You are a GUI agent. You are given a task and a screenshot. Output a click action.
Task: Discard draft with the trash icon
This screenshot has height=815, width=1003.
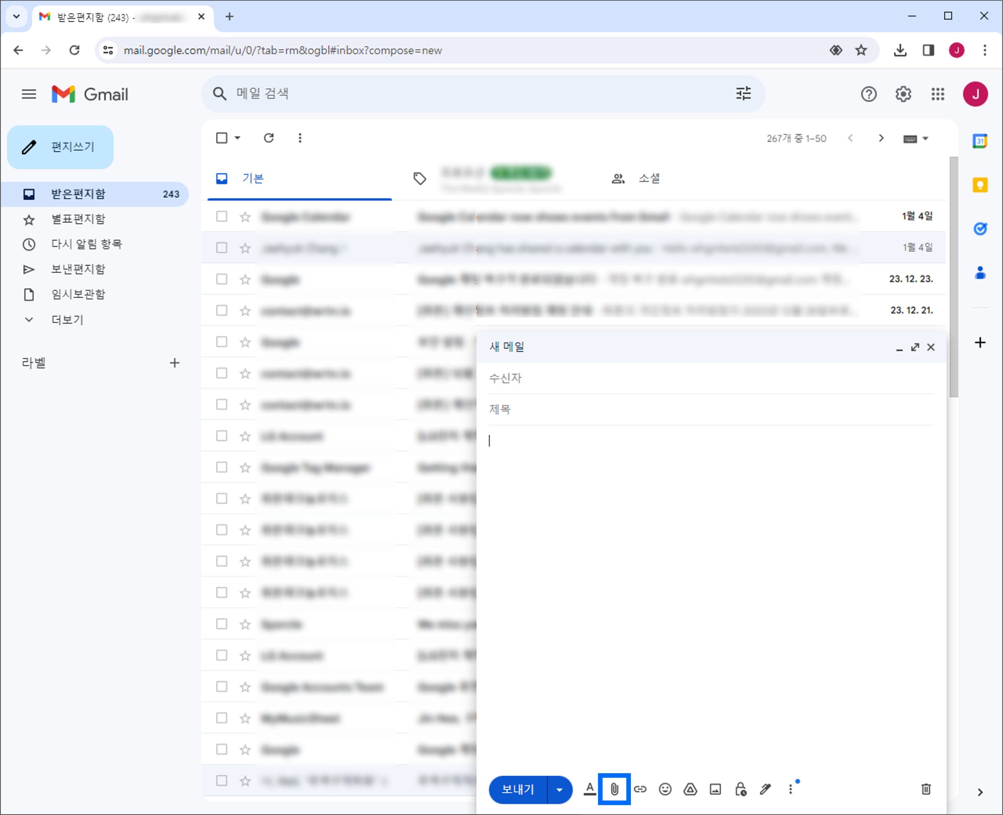point(925,789)
